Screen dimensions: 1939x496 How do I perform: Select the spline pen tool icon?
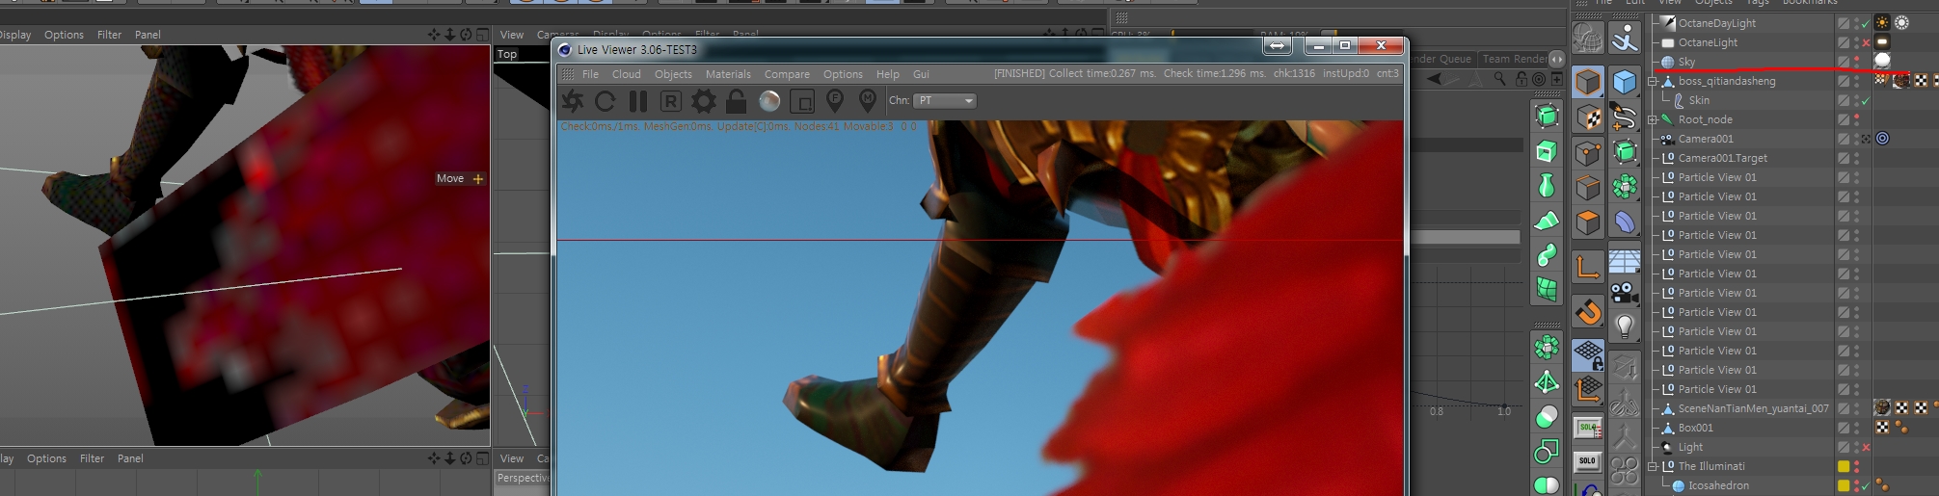pos(1625,117)
